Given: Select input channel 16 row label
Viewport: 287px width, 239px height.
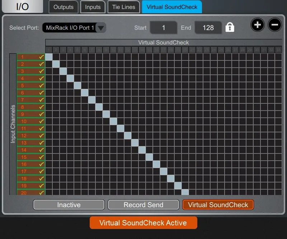Looking at the screenshot, I should [x=31, y=164].
